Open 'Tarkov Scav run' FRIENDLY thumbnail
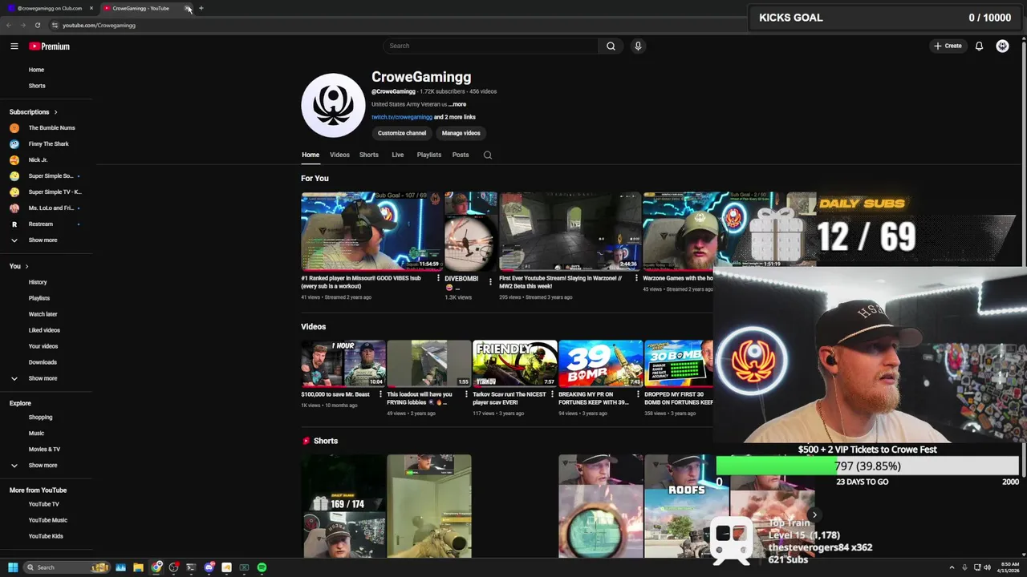Screen dimensions: 1027x577 point(514,364)
